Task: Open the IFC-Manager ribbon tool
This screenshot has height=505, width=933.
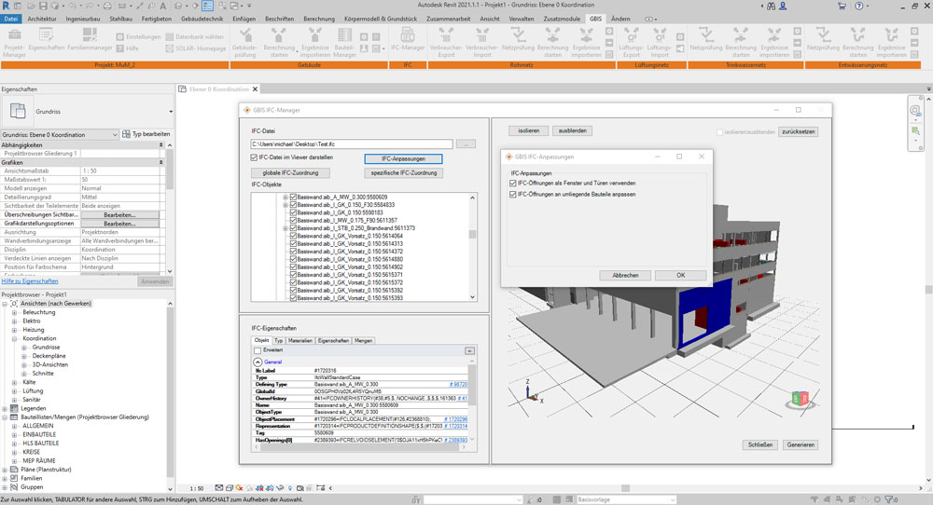Action: [x=408, y=39]
